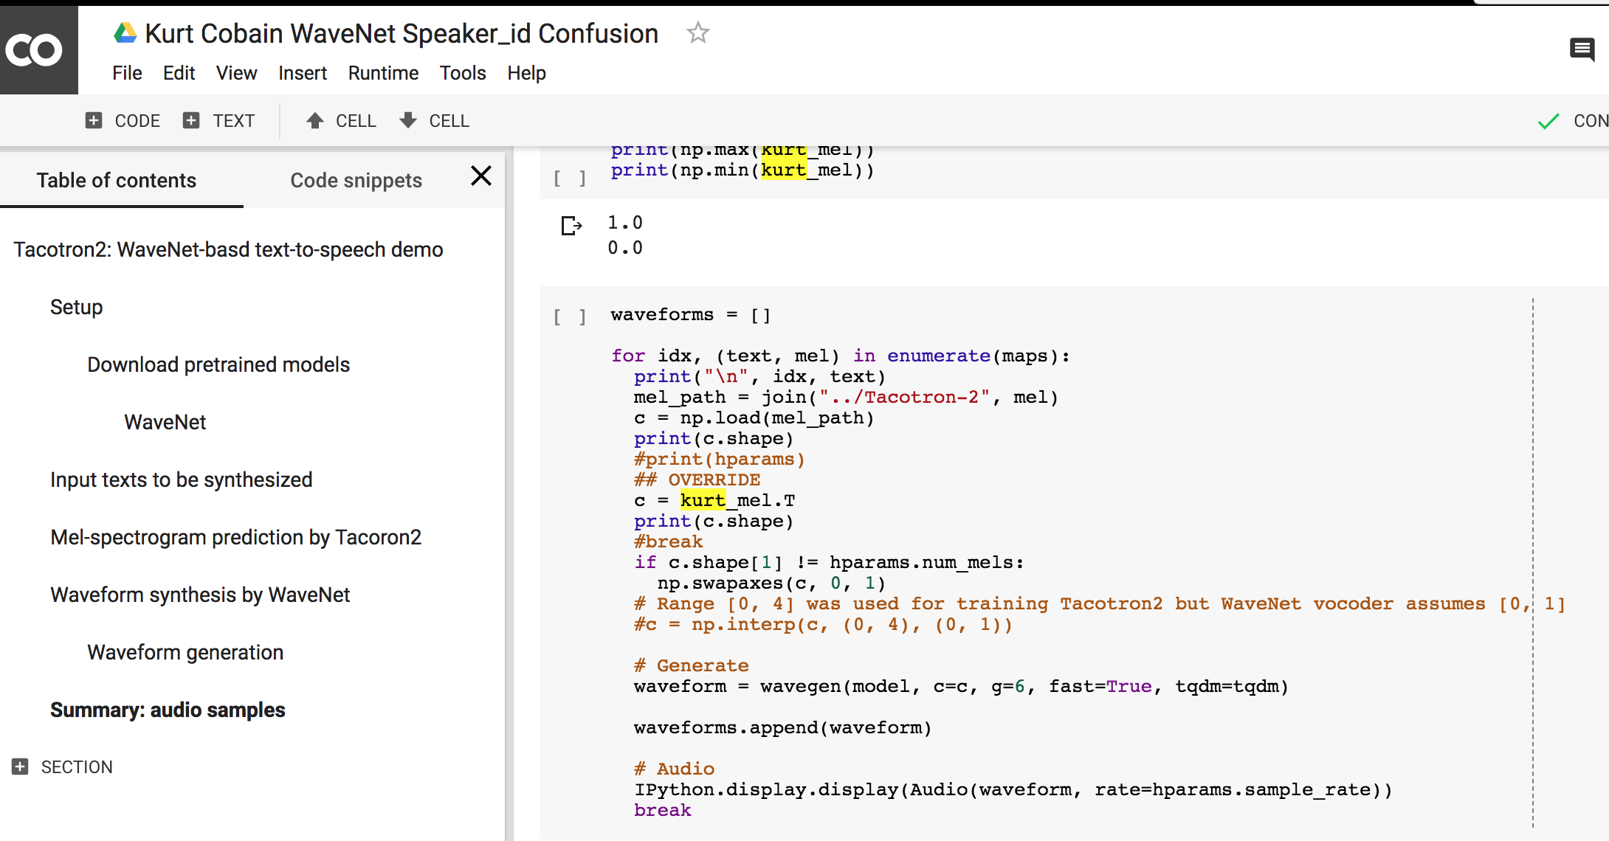Move the cell up with the up arrow
Image resolution: width=1609 pixels, height=841 pixels.
pyautogui.click(x=315, y=120)
